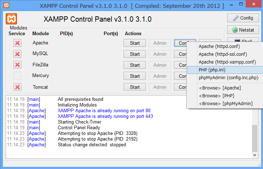Click 'Attempting to stop Apache (PID: 2192)' line
The image size is (263, 169).
click(x=98, y=139)
